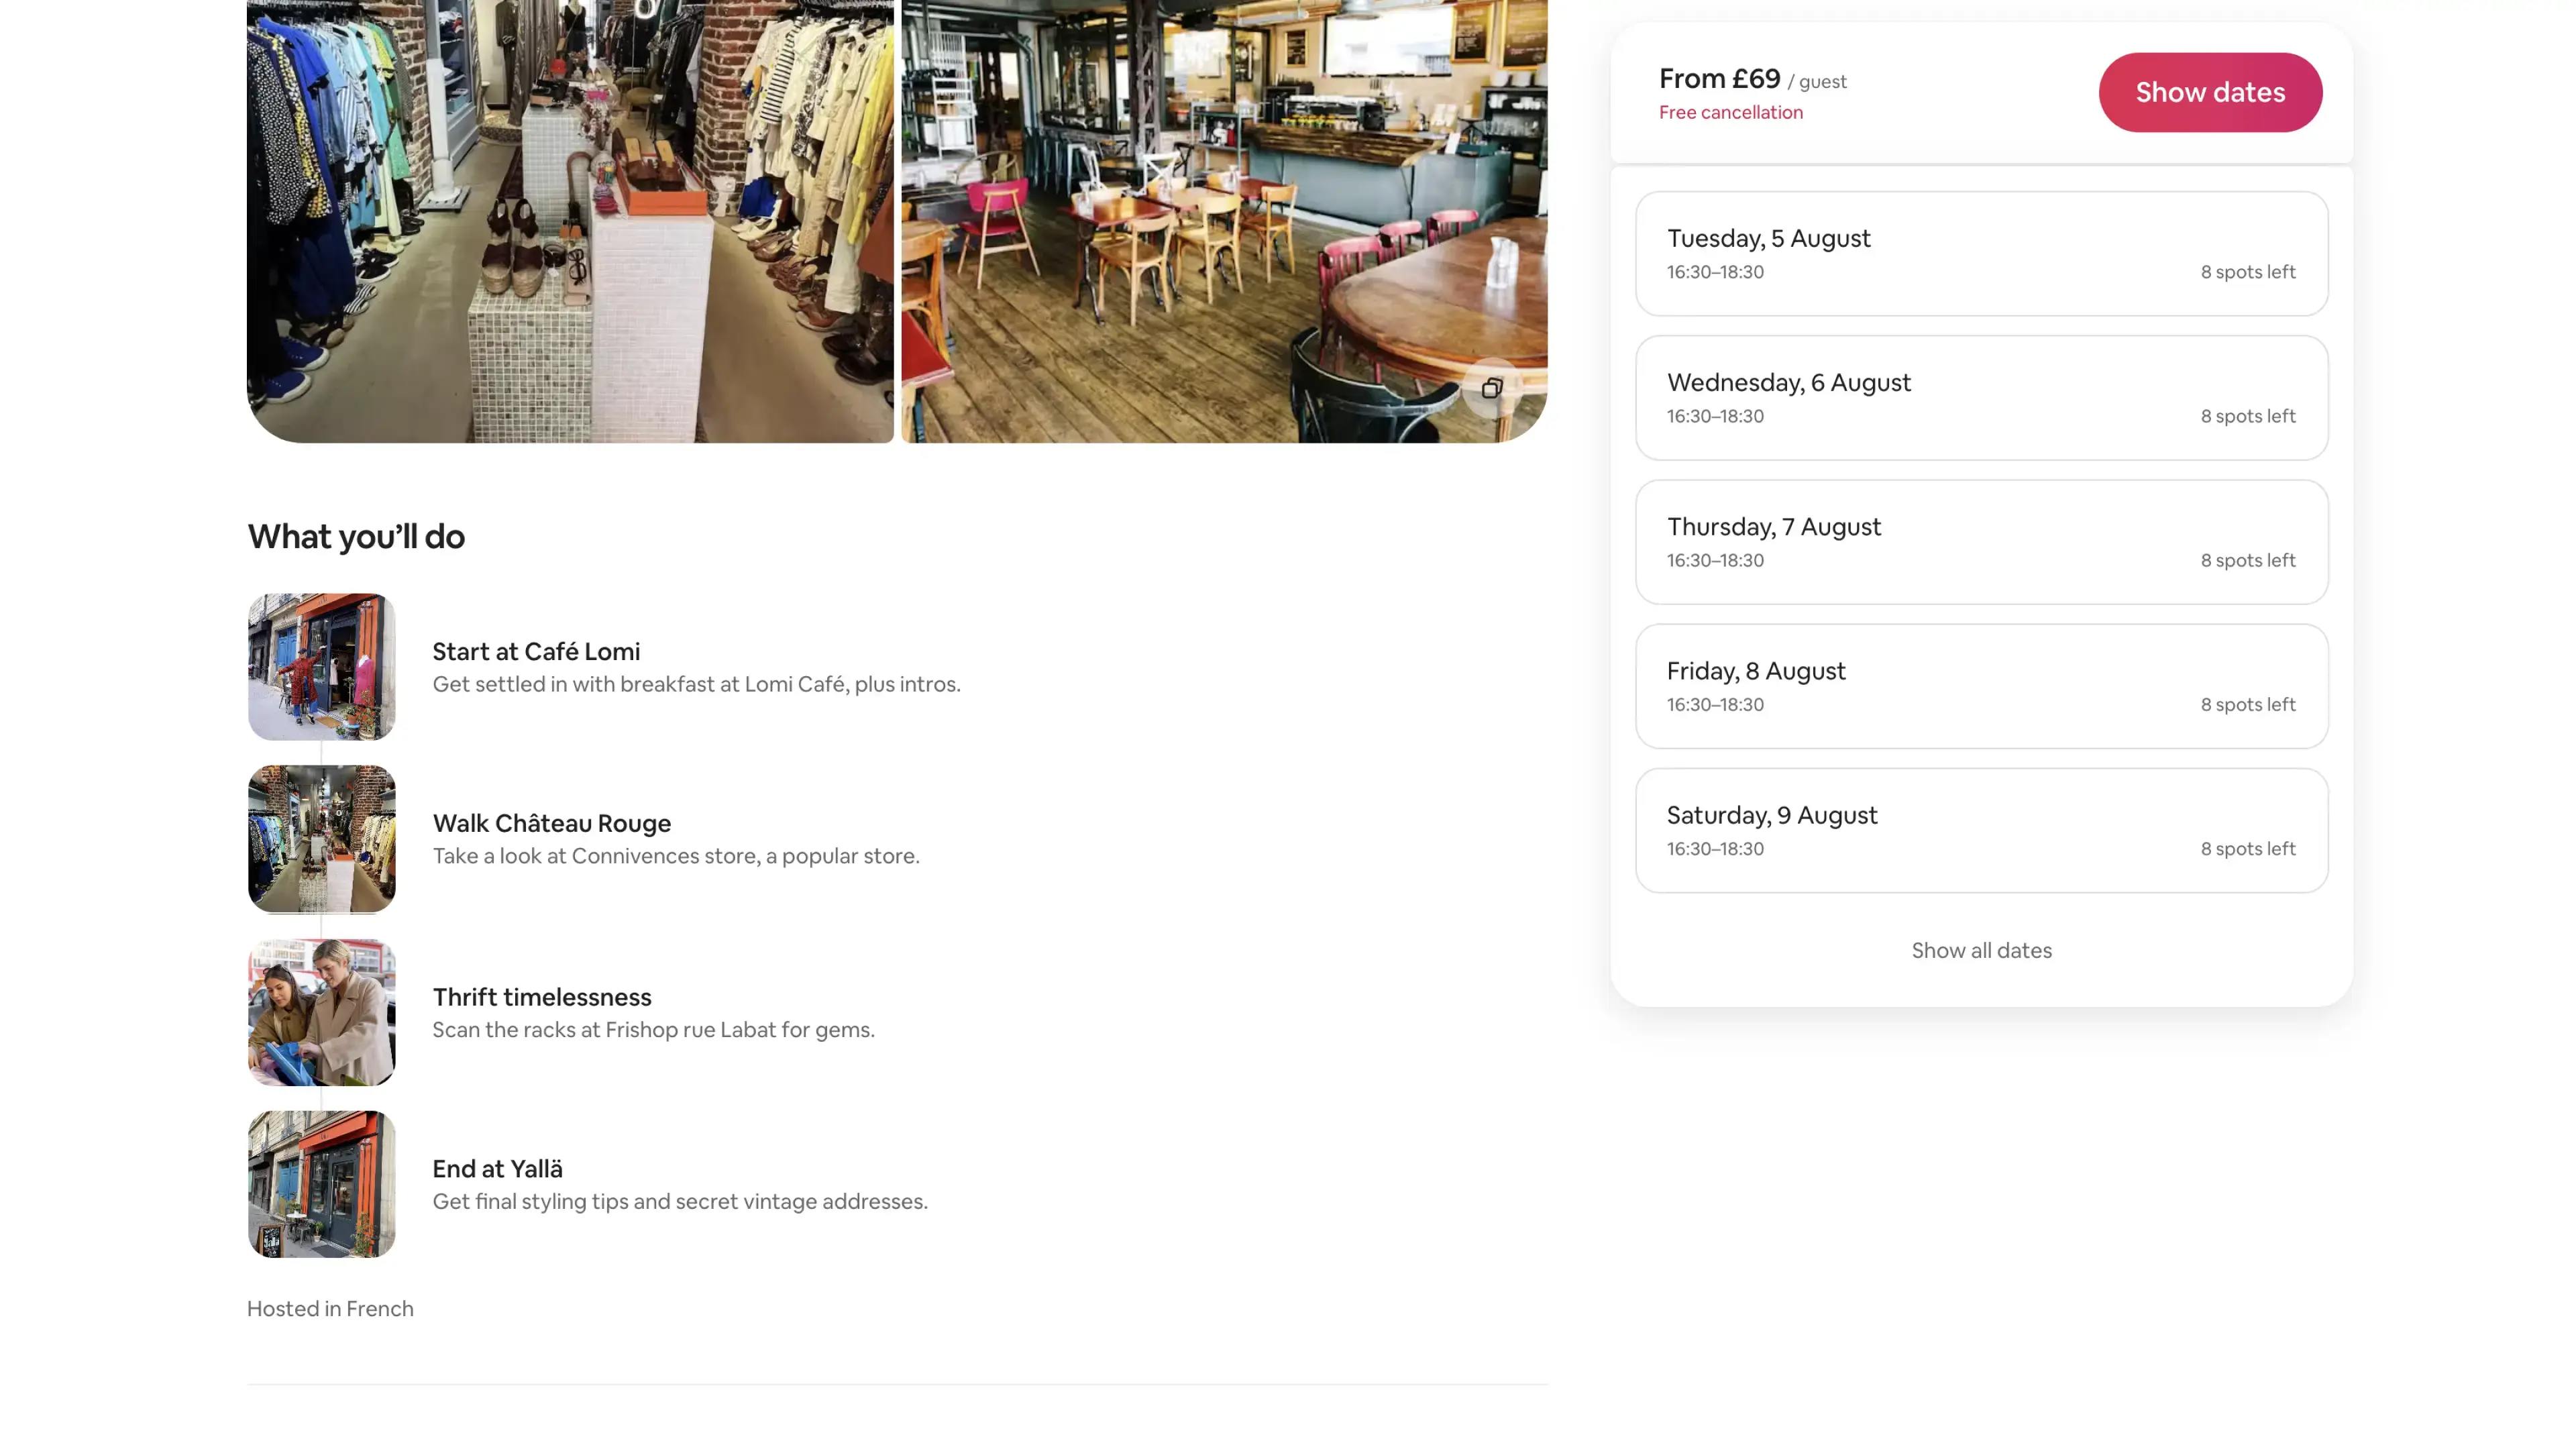Click the Start at Café Lomi heading
The width and height of the screenshot is (2576, 1449).
[x=536, y=652]
